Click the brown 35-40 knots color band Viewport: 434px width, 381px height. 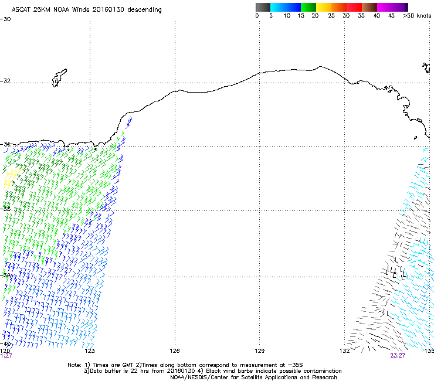click(x=369, y=7)
